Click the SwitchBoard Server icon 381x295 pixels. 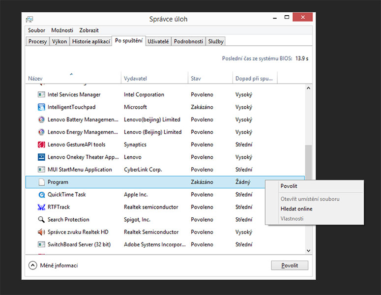pos(41,244)
